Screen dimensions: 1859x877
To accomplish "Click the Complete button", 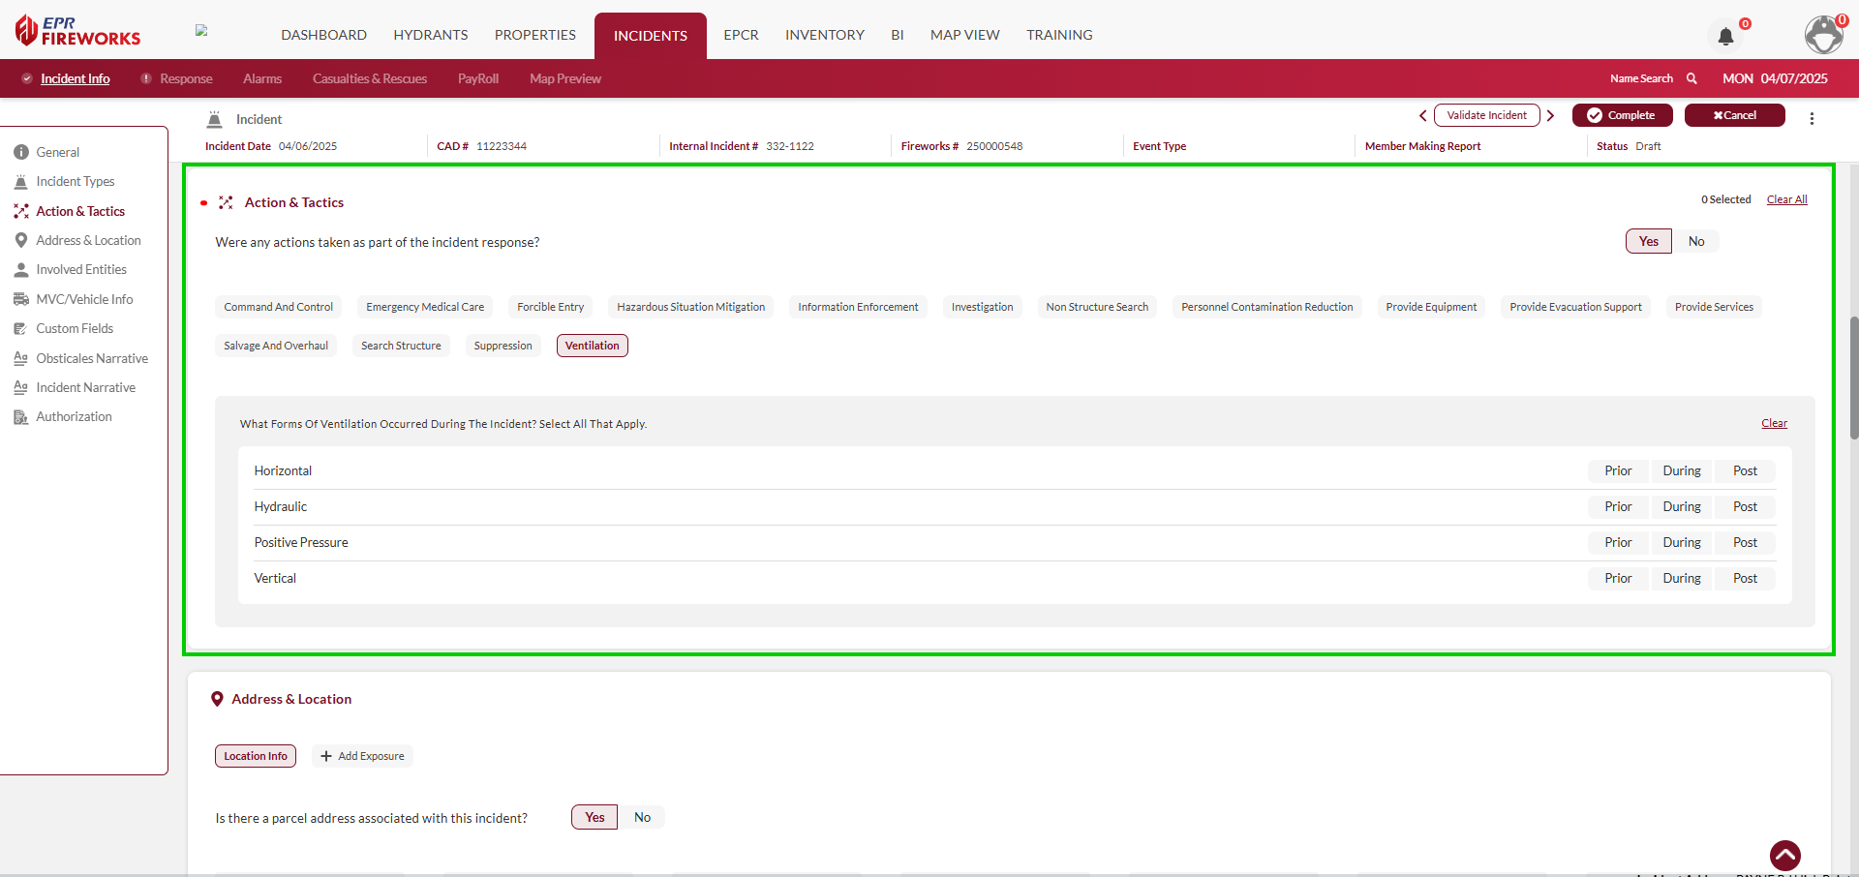I will click(1622, 115).
